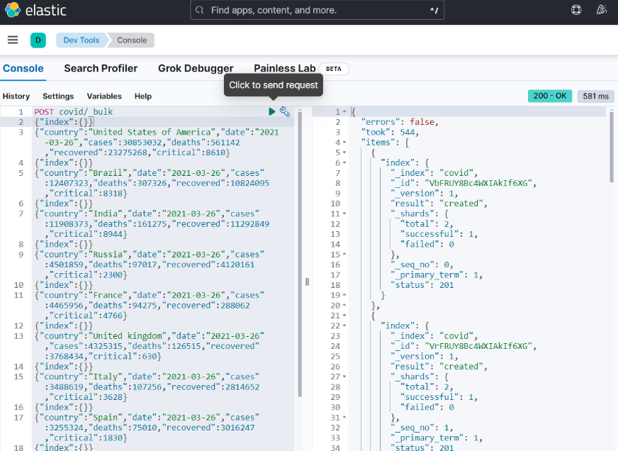
Task: Click the "POST covid/_bulk" request line
Action: click(x=73, y=112)
